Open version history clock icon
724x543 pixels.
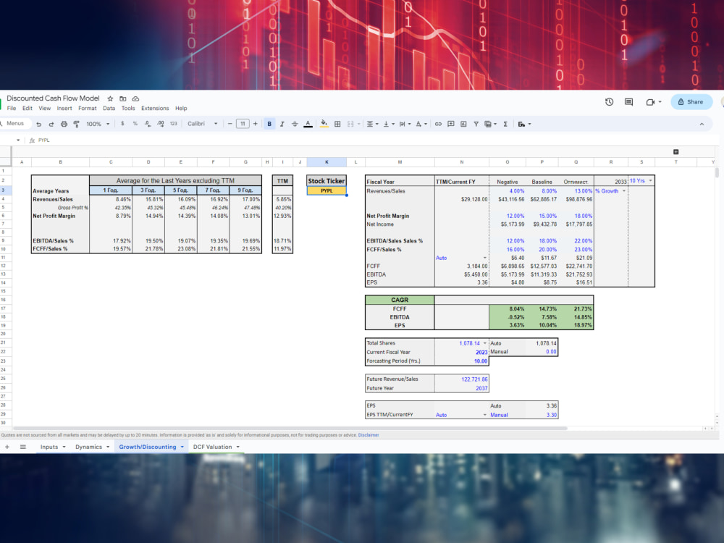pyautogui.click(x=609, y=101)
